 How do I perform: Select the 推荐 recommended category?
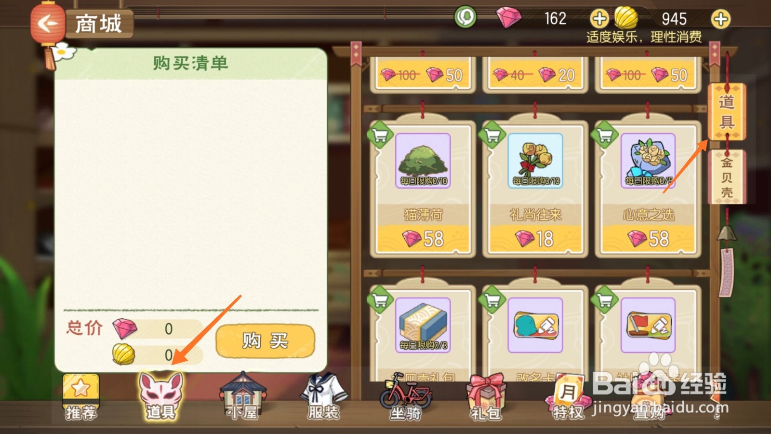pos(81,396)
